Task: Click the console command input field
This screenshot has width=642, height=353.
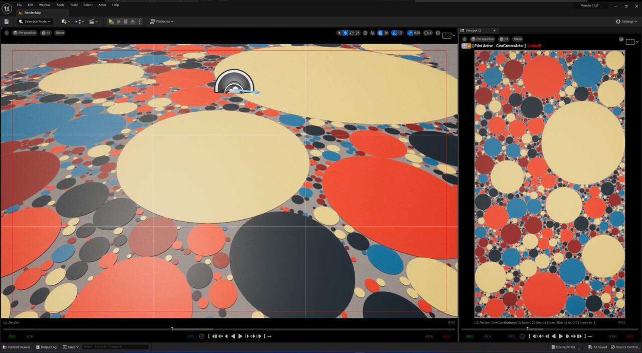Action: [x=115, y=347]
